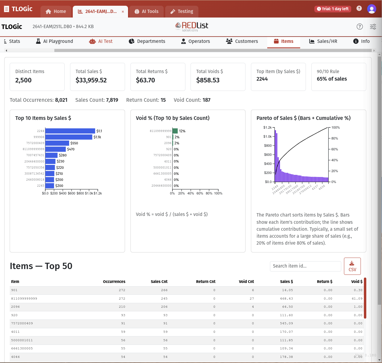Open the Info tab
This screenshot has width=382, height=363.
tap(361, 41)
